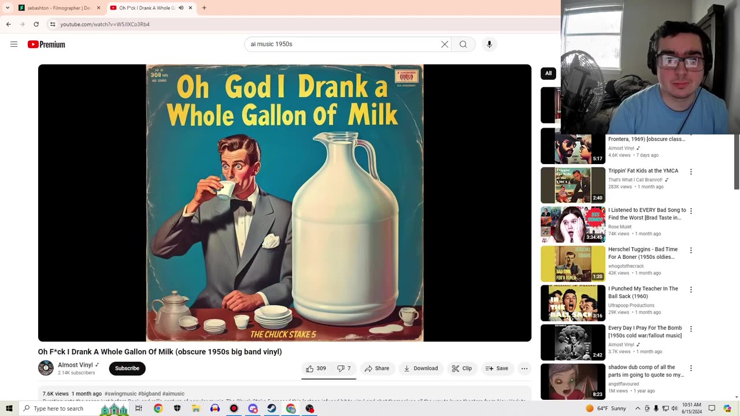Click the video player album artwork

(284, 203)
